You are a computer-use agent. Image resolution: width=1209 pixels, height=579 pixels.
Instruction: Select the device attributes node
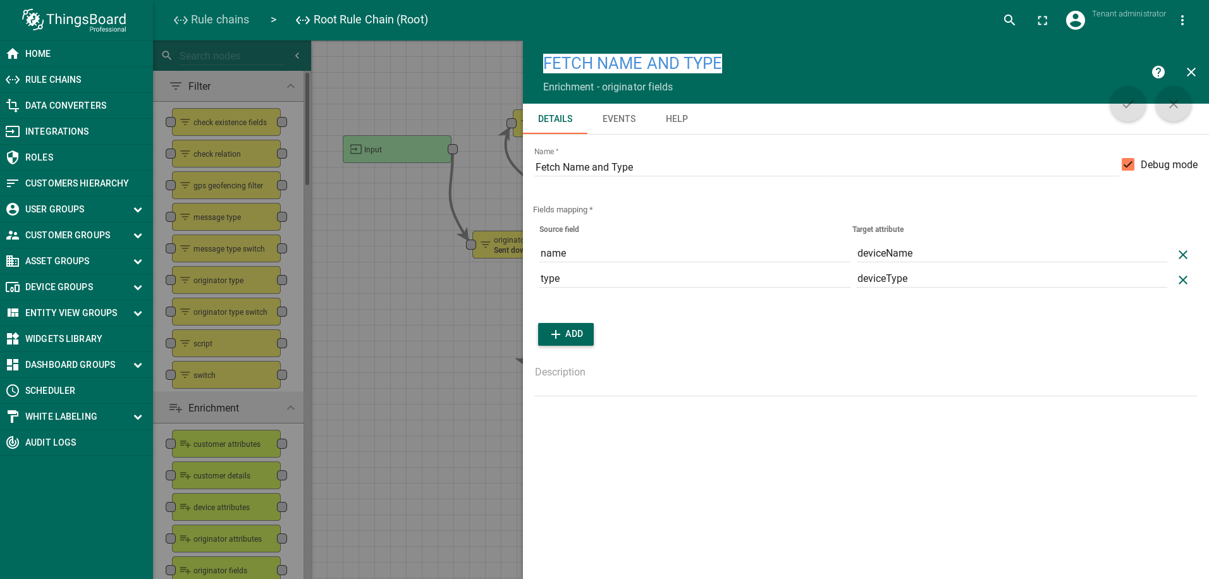coord(226,507)
